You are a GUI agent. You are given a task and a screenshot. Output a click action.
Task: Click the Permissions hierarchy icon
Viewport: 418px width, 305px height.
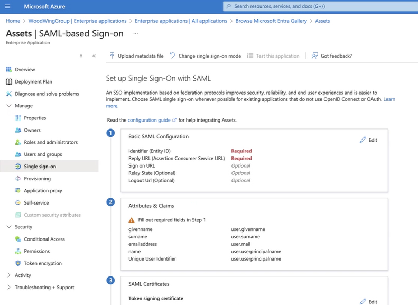pyautogui.click(x=18, y=251)
